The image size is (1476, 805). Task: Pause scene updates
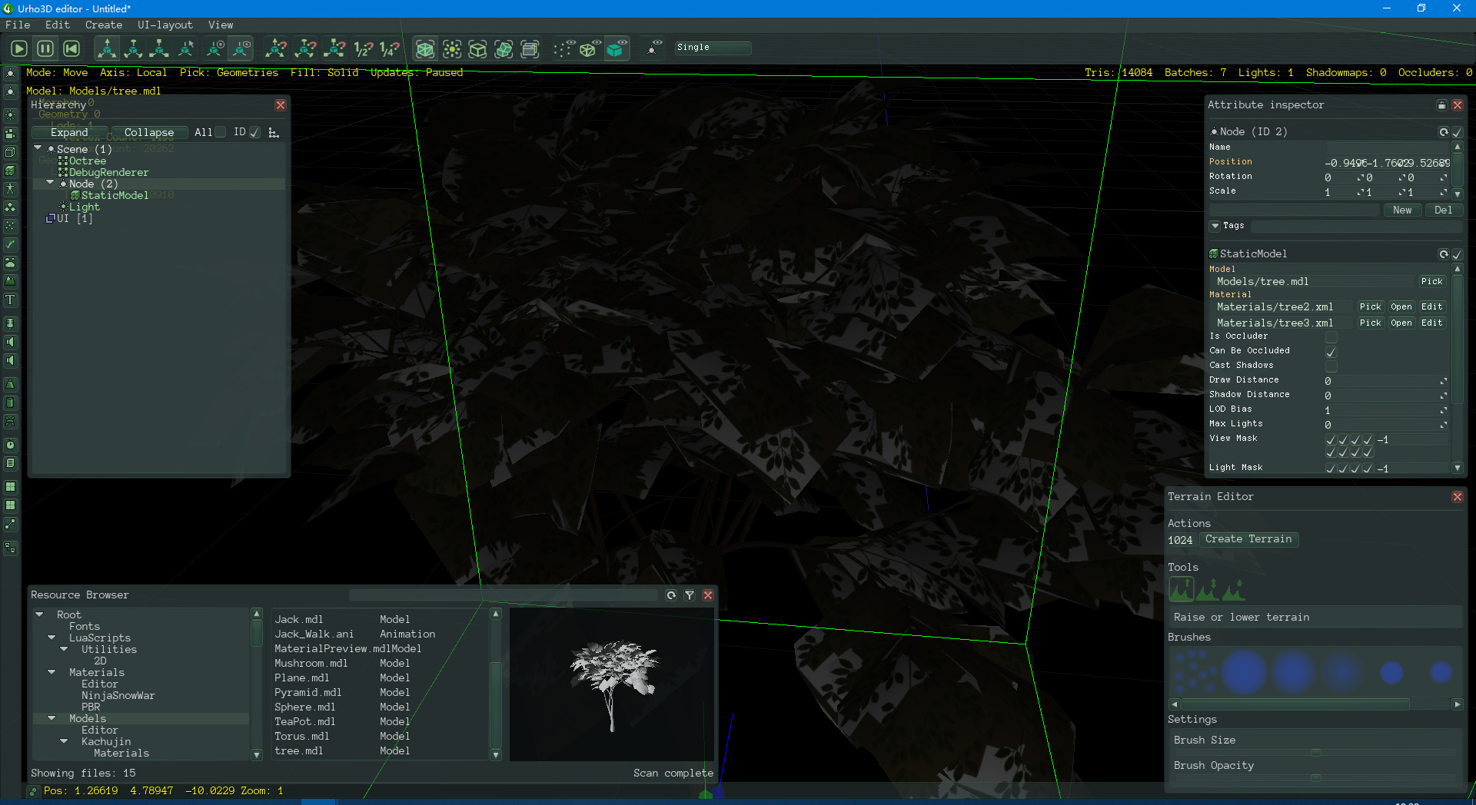[x=45, y=49]
